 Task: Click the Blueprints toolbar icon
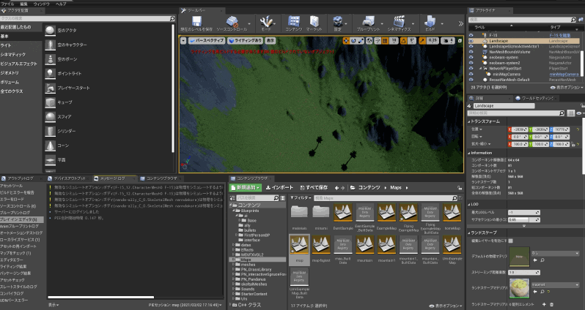coord(367,20)
